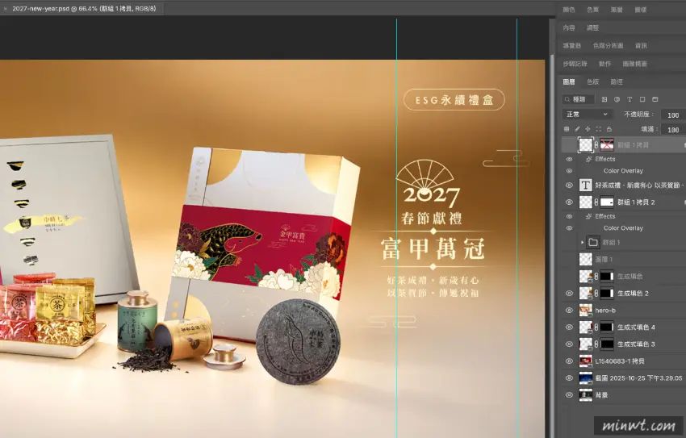The height and width of the screenshot is (438, 686).
Task: Click the prevent artboard auto-nesting lock icon
Action: point(599,129)
